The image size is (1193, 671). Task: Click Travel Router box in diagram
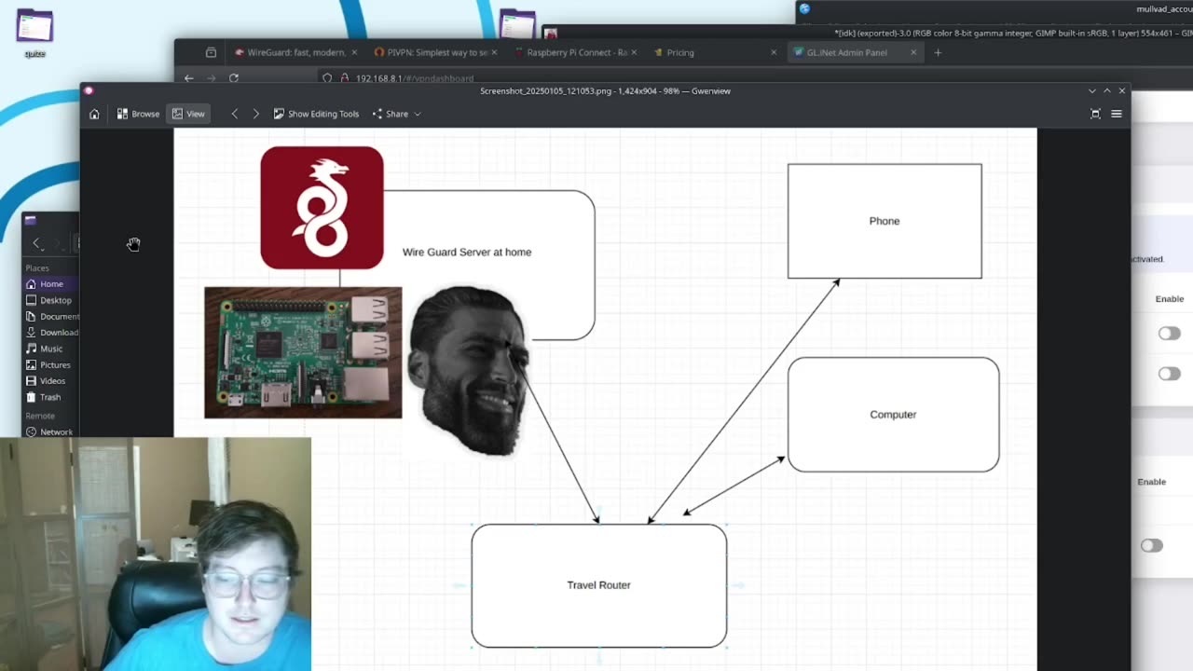pos(598,585)
